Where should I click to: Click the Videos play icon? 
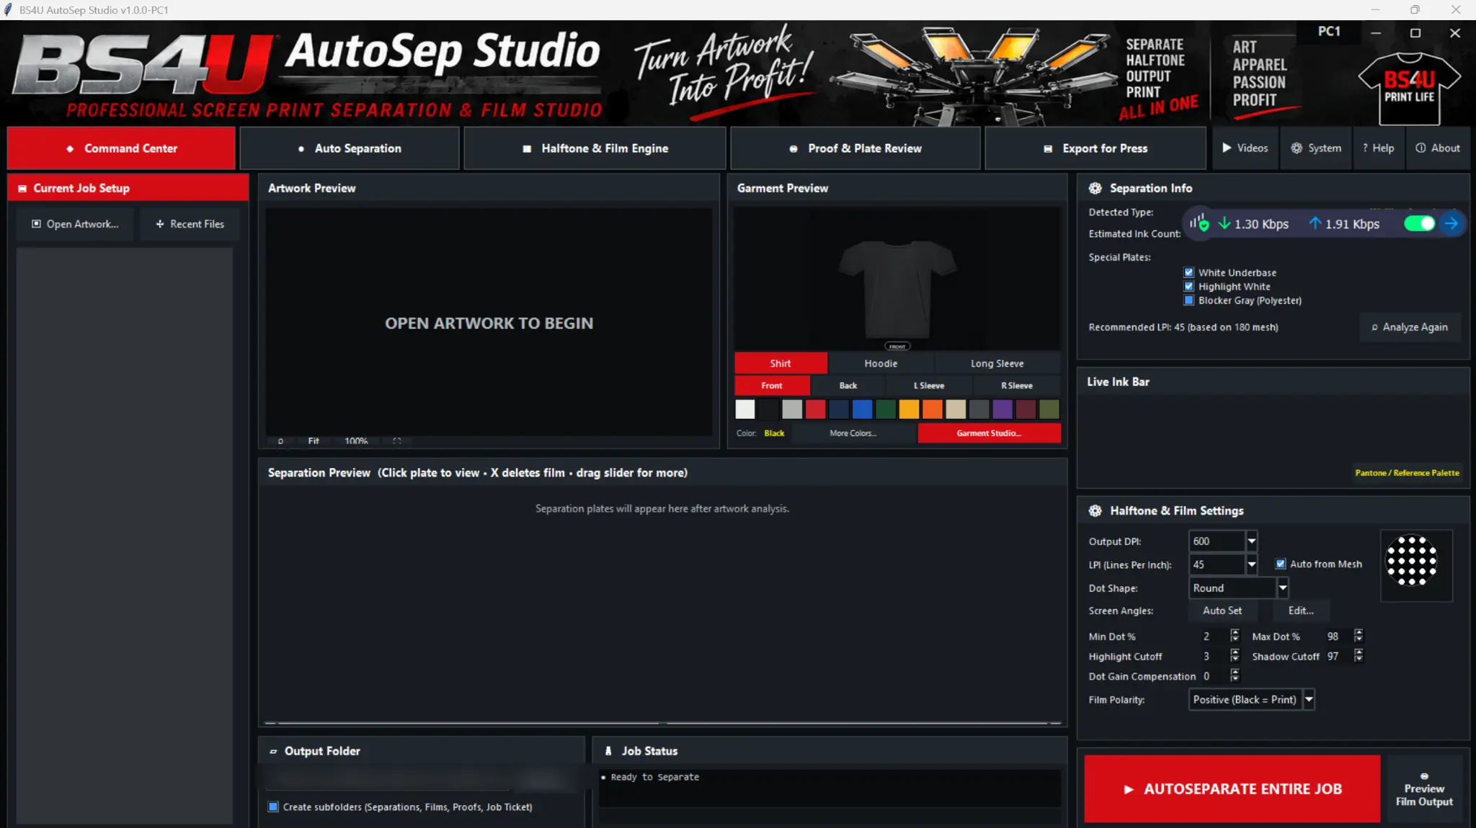point(1227,148)
